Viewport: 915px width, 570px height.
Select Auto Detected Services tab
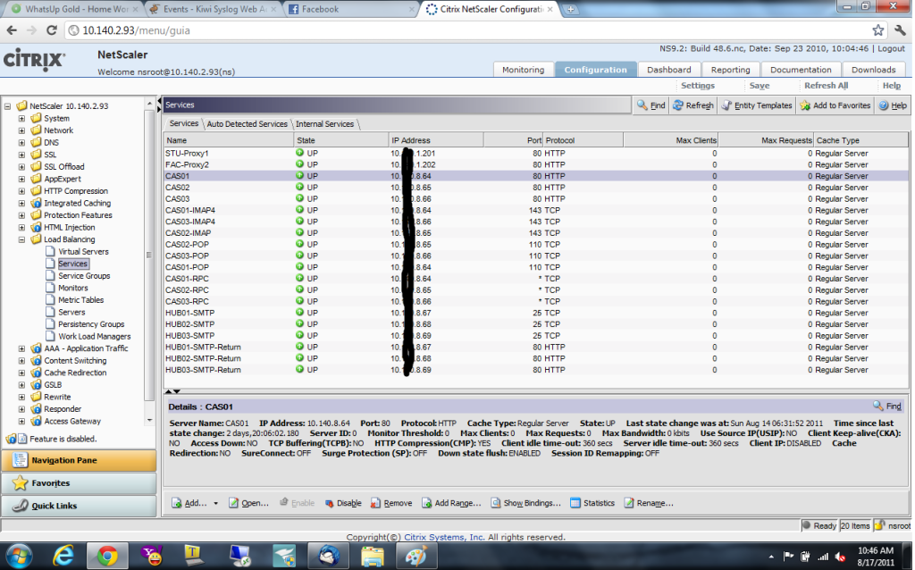(x=247, y=123)
